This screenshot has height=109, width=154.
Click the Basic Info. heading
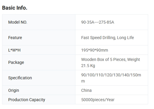[x=15, y=8]
